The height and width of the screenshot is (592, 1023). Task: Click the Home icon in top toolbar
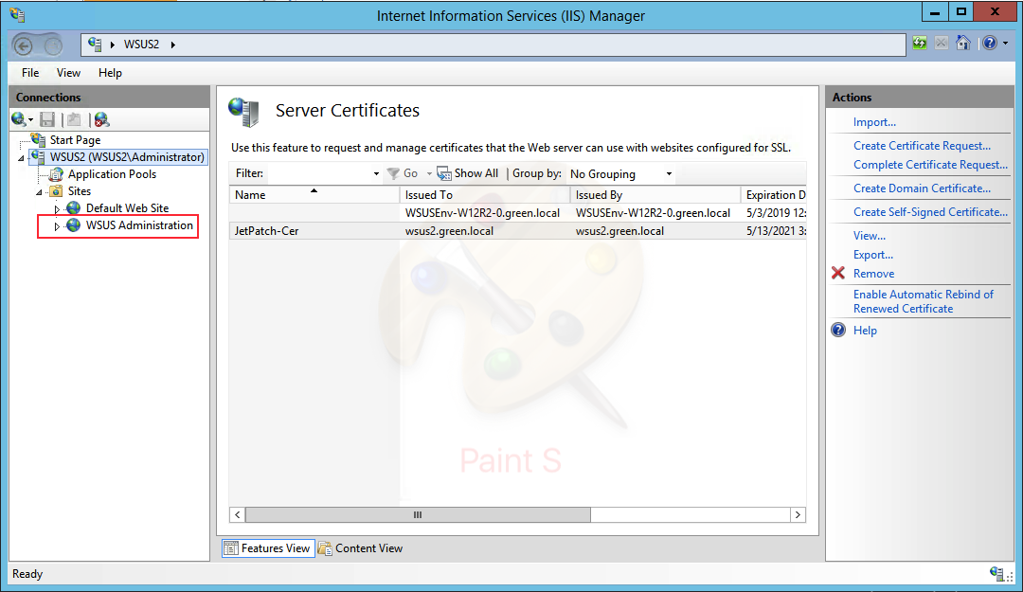963,43
